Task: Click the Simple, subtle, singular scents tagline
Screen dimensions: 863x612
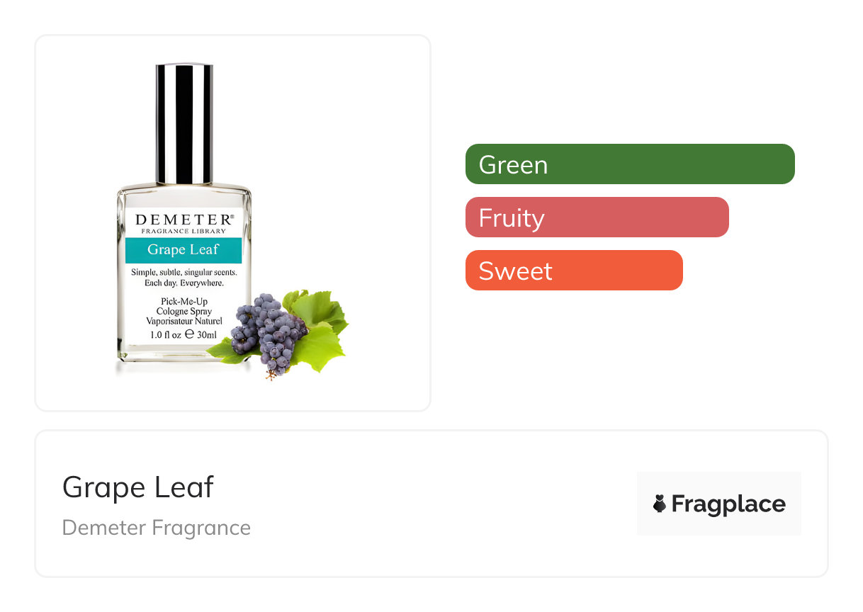Action: coord(184,273)
